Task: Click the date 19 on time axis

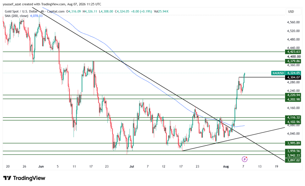Action: pos(277,167)
